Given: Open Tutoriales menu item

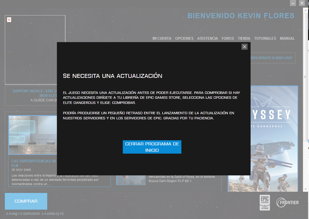Looking at the screenshot, I should click(265, 38).
